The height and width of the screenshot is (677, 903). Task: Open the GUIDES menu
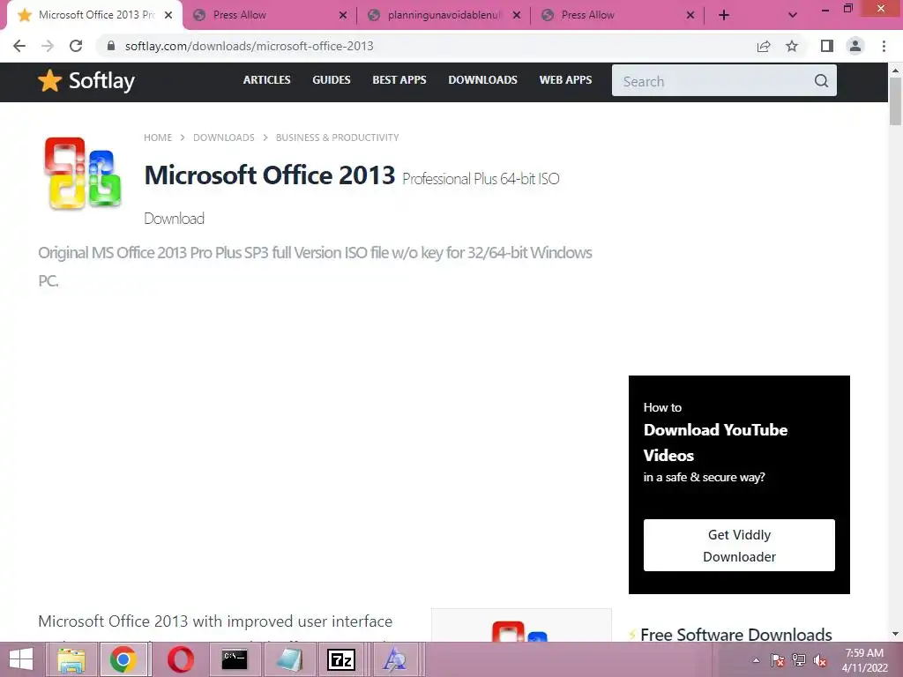pos(332,80)
